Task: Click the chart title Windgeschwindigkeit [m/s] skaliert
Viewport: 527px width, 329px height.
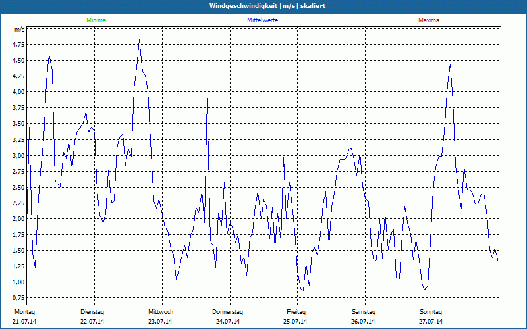Action: click(267, 6)
